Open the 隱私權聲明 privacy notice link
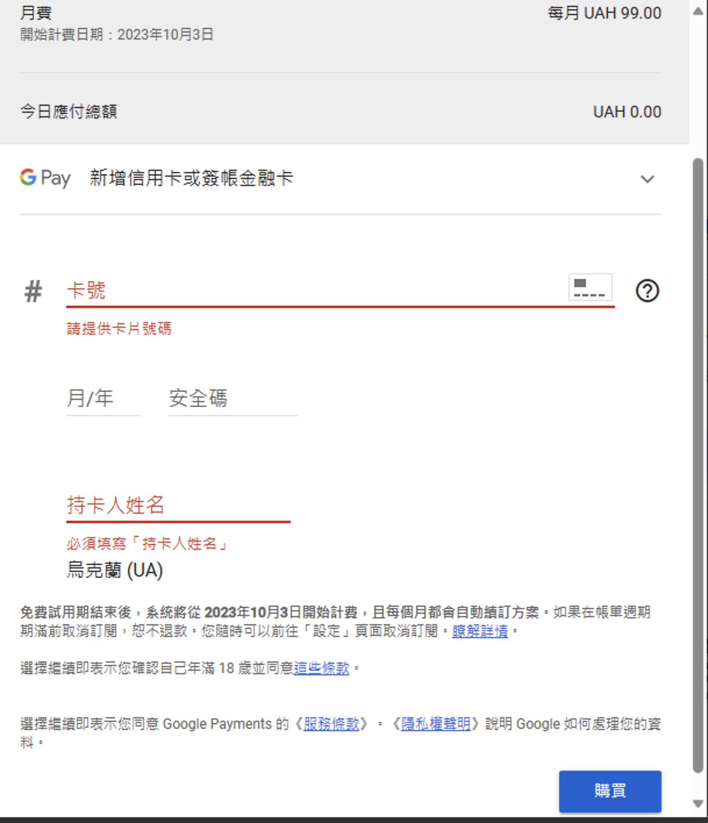Image resolution: width=708 pixels, height=823 pixels. click(x=435, y=724)
